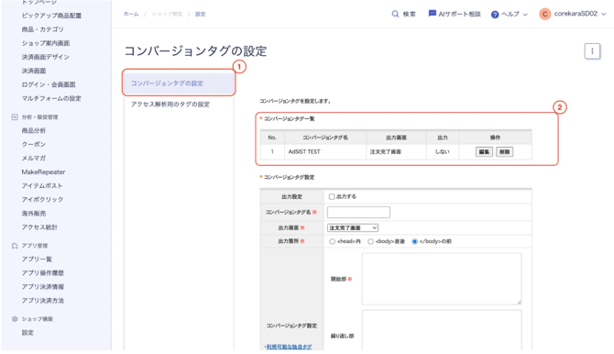
Task: Open ピックアップ商品配置 in sidebar
Action: (51, 16)
